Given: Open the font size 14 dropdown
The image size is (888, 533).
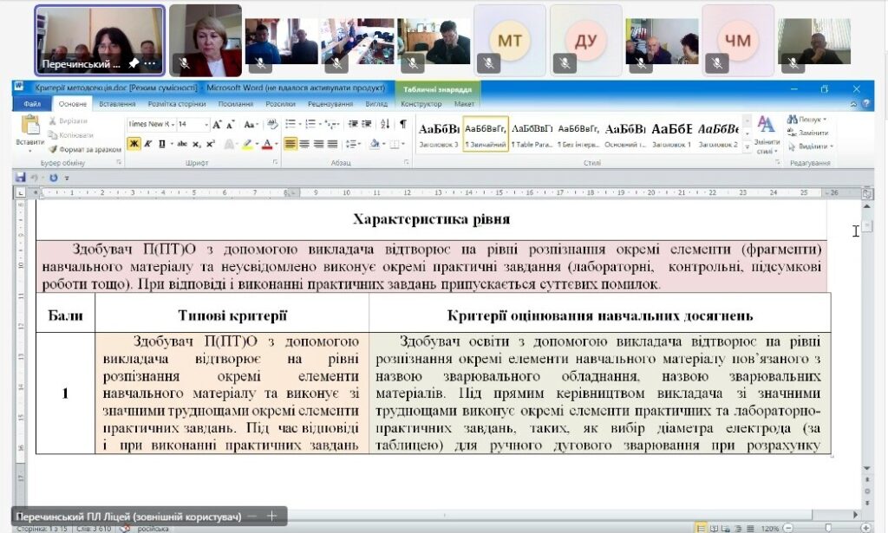Looking at the screenshot, I should pyautogui.click(x=206, y=124).
